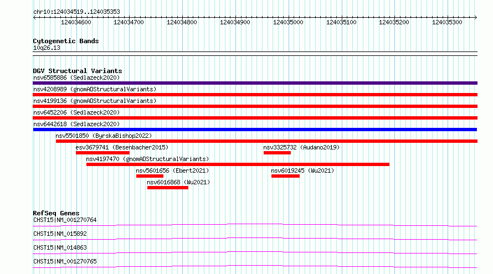Click the red nsv4197470 variant bar
Screen dimensions: 493x274
click(x=238, y=164)
